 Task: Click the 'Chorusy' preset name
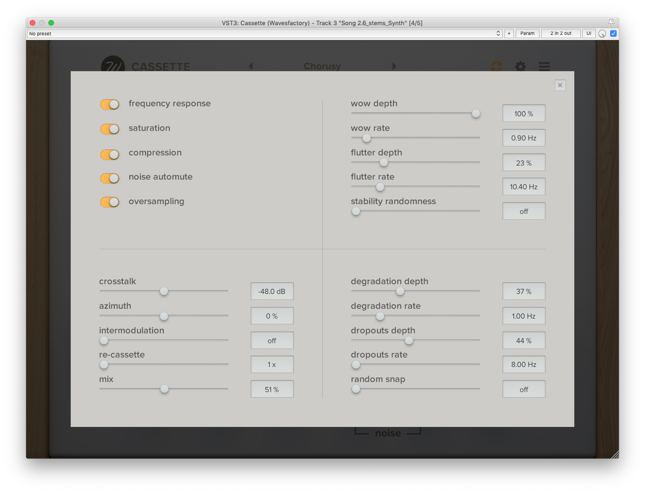click(x=322, y=66)
